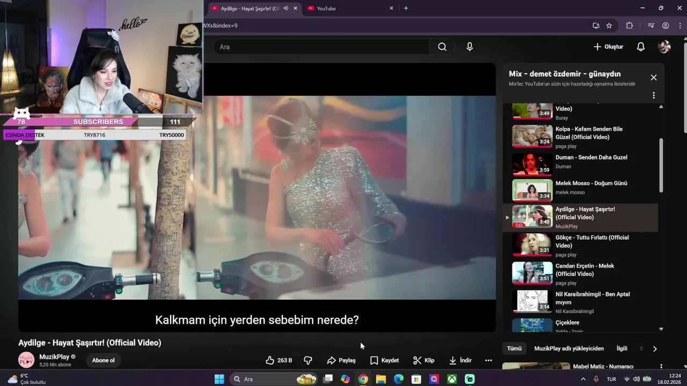The height and width of the screenshot is (386, 687).
Task: Open Chrome three-dot menu
Action: (x=680, y=25)
